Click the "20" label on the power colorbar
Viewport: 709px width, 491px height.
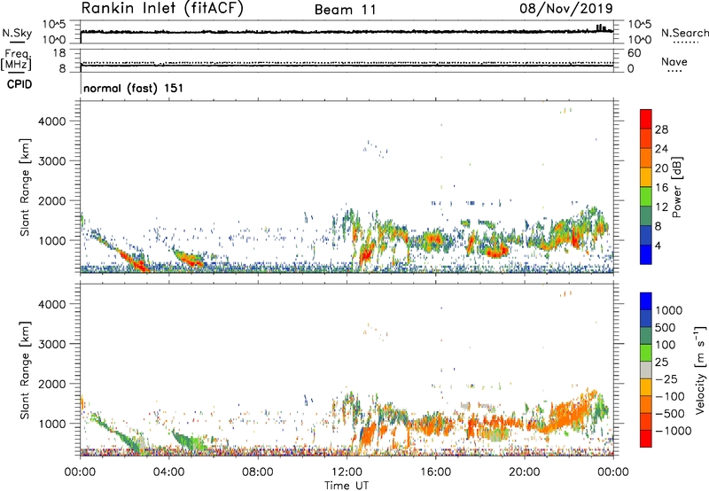coord(661,168)
